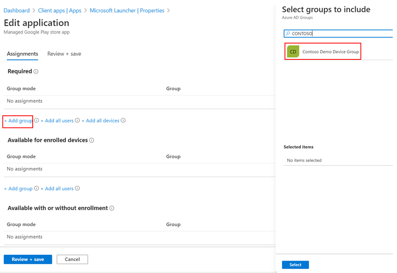Click Add all users under Required
Screen dimensions: 397x273
coord(57,121)
